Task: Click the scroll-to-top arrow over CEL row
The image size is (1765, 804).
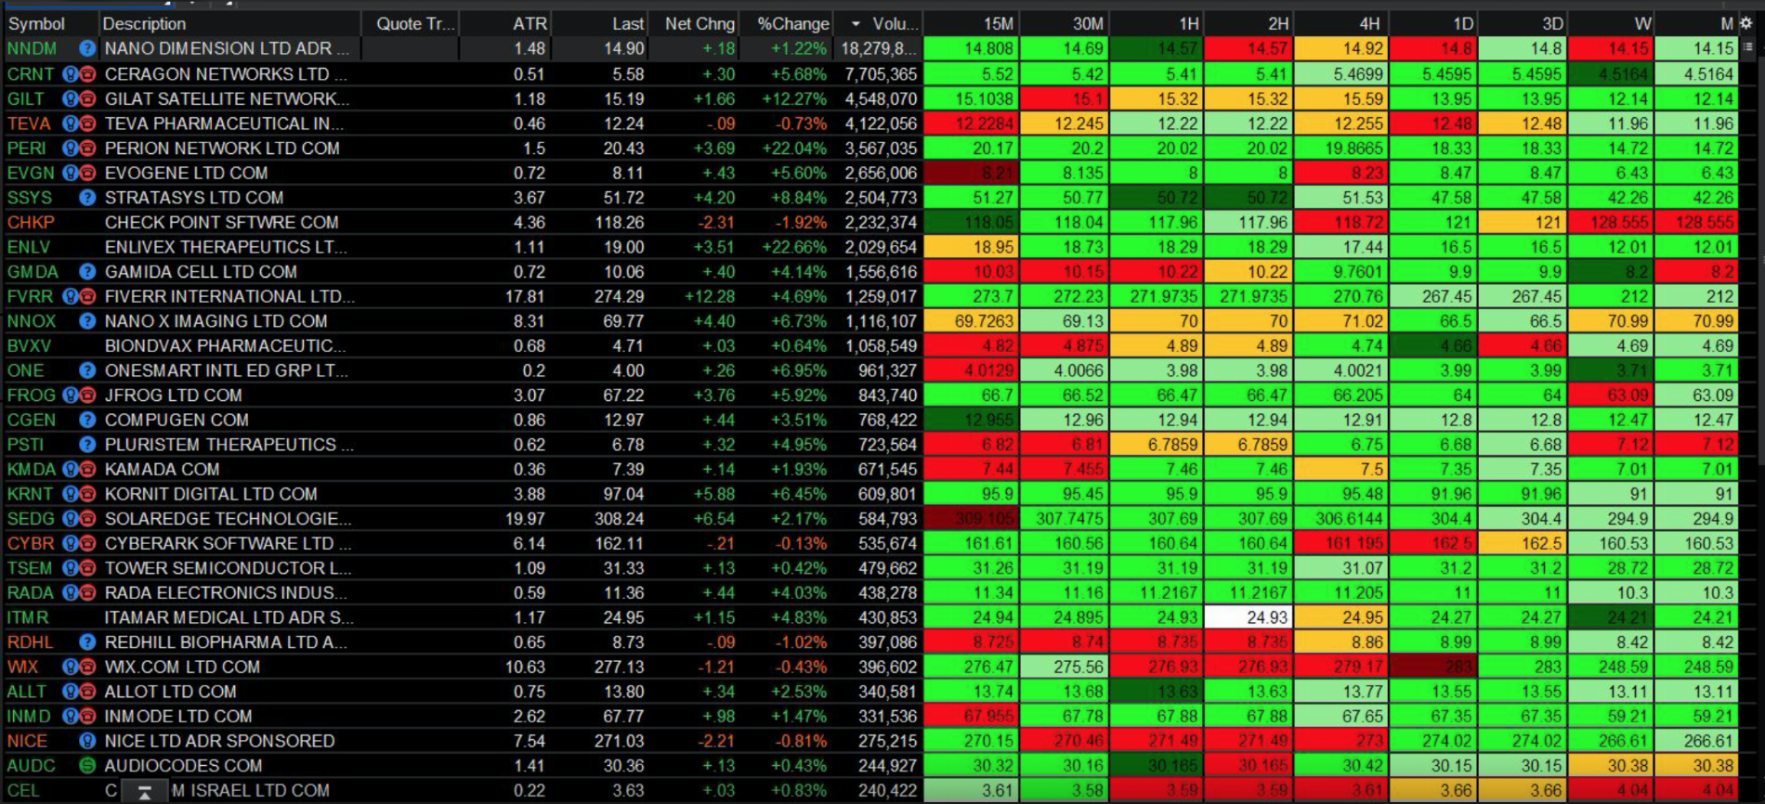Action: (144, 792)
